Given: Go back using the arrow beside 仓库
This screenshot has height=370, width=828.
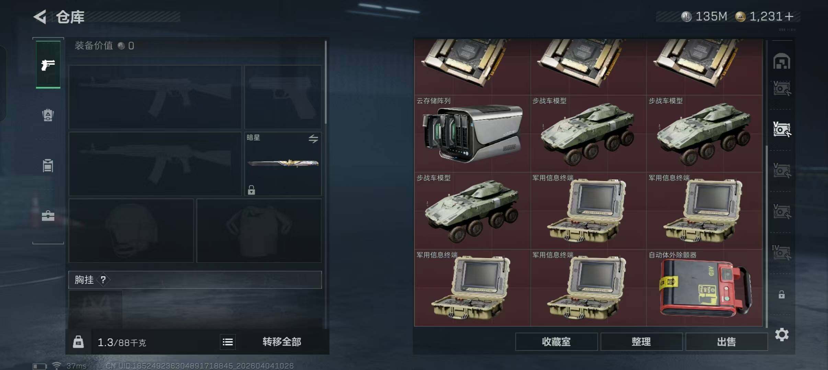Looking at the screenshot, I should tap(40, 17).
